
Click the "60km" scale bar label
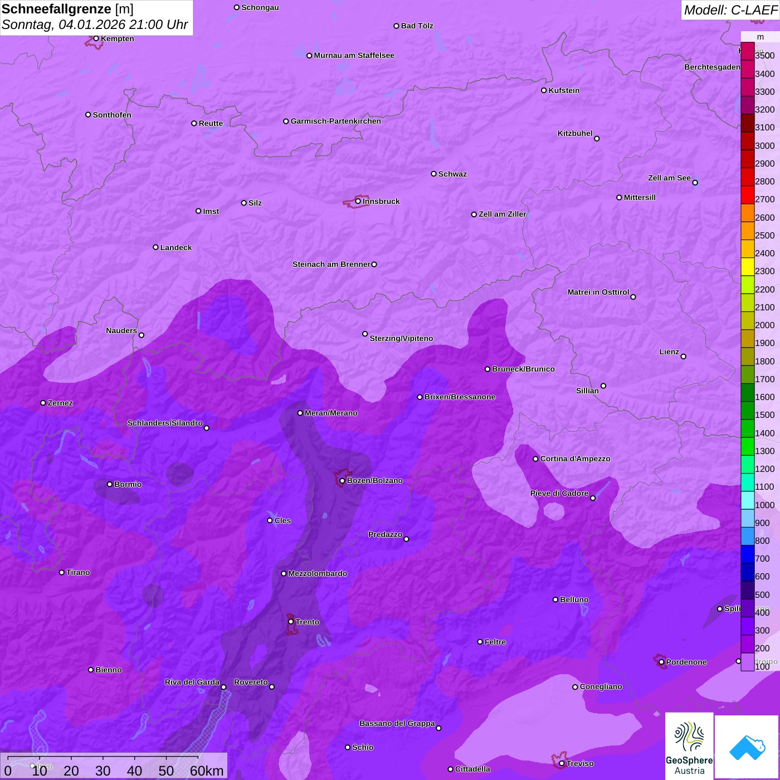207,771
